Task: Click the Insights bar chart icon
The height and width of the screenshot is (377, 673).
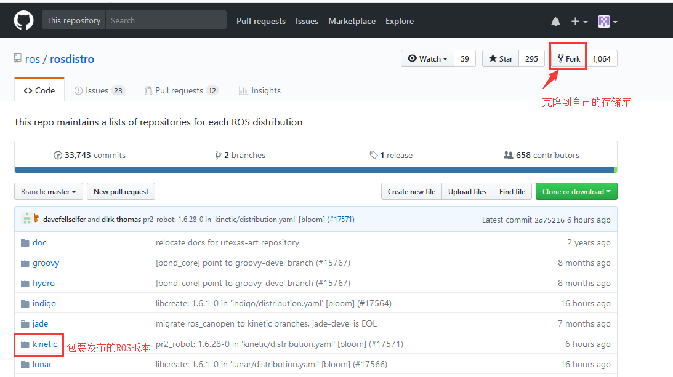Action: [243, 91]
